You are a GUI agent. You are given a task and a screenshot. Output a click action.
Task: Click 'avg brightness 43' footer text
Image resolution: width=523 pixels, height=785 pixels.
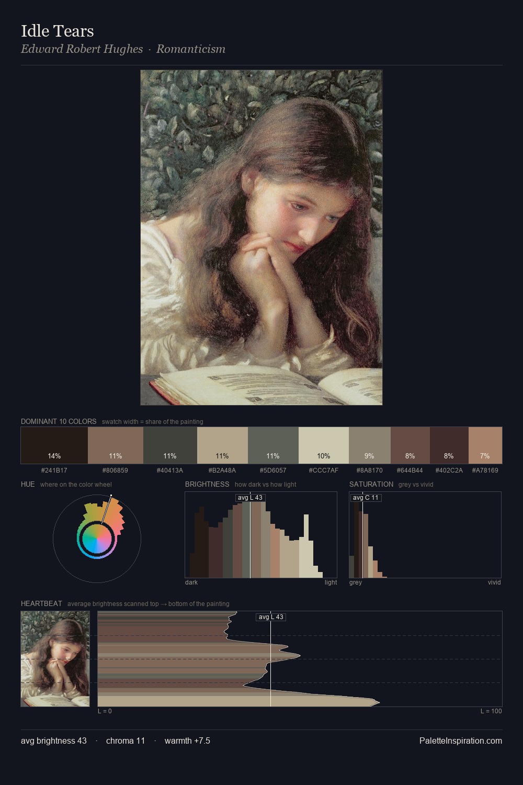[x=54, y=741]
